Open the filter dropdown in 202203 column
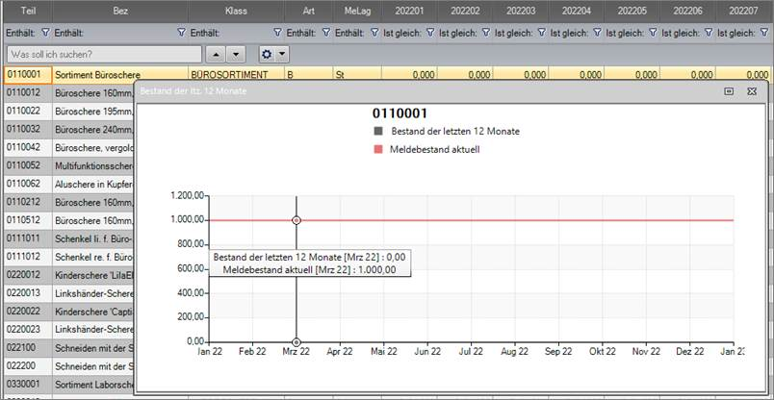 pos(540,33)
